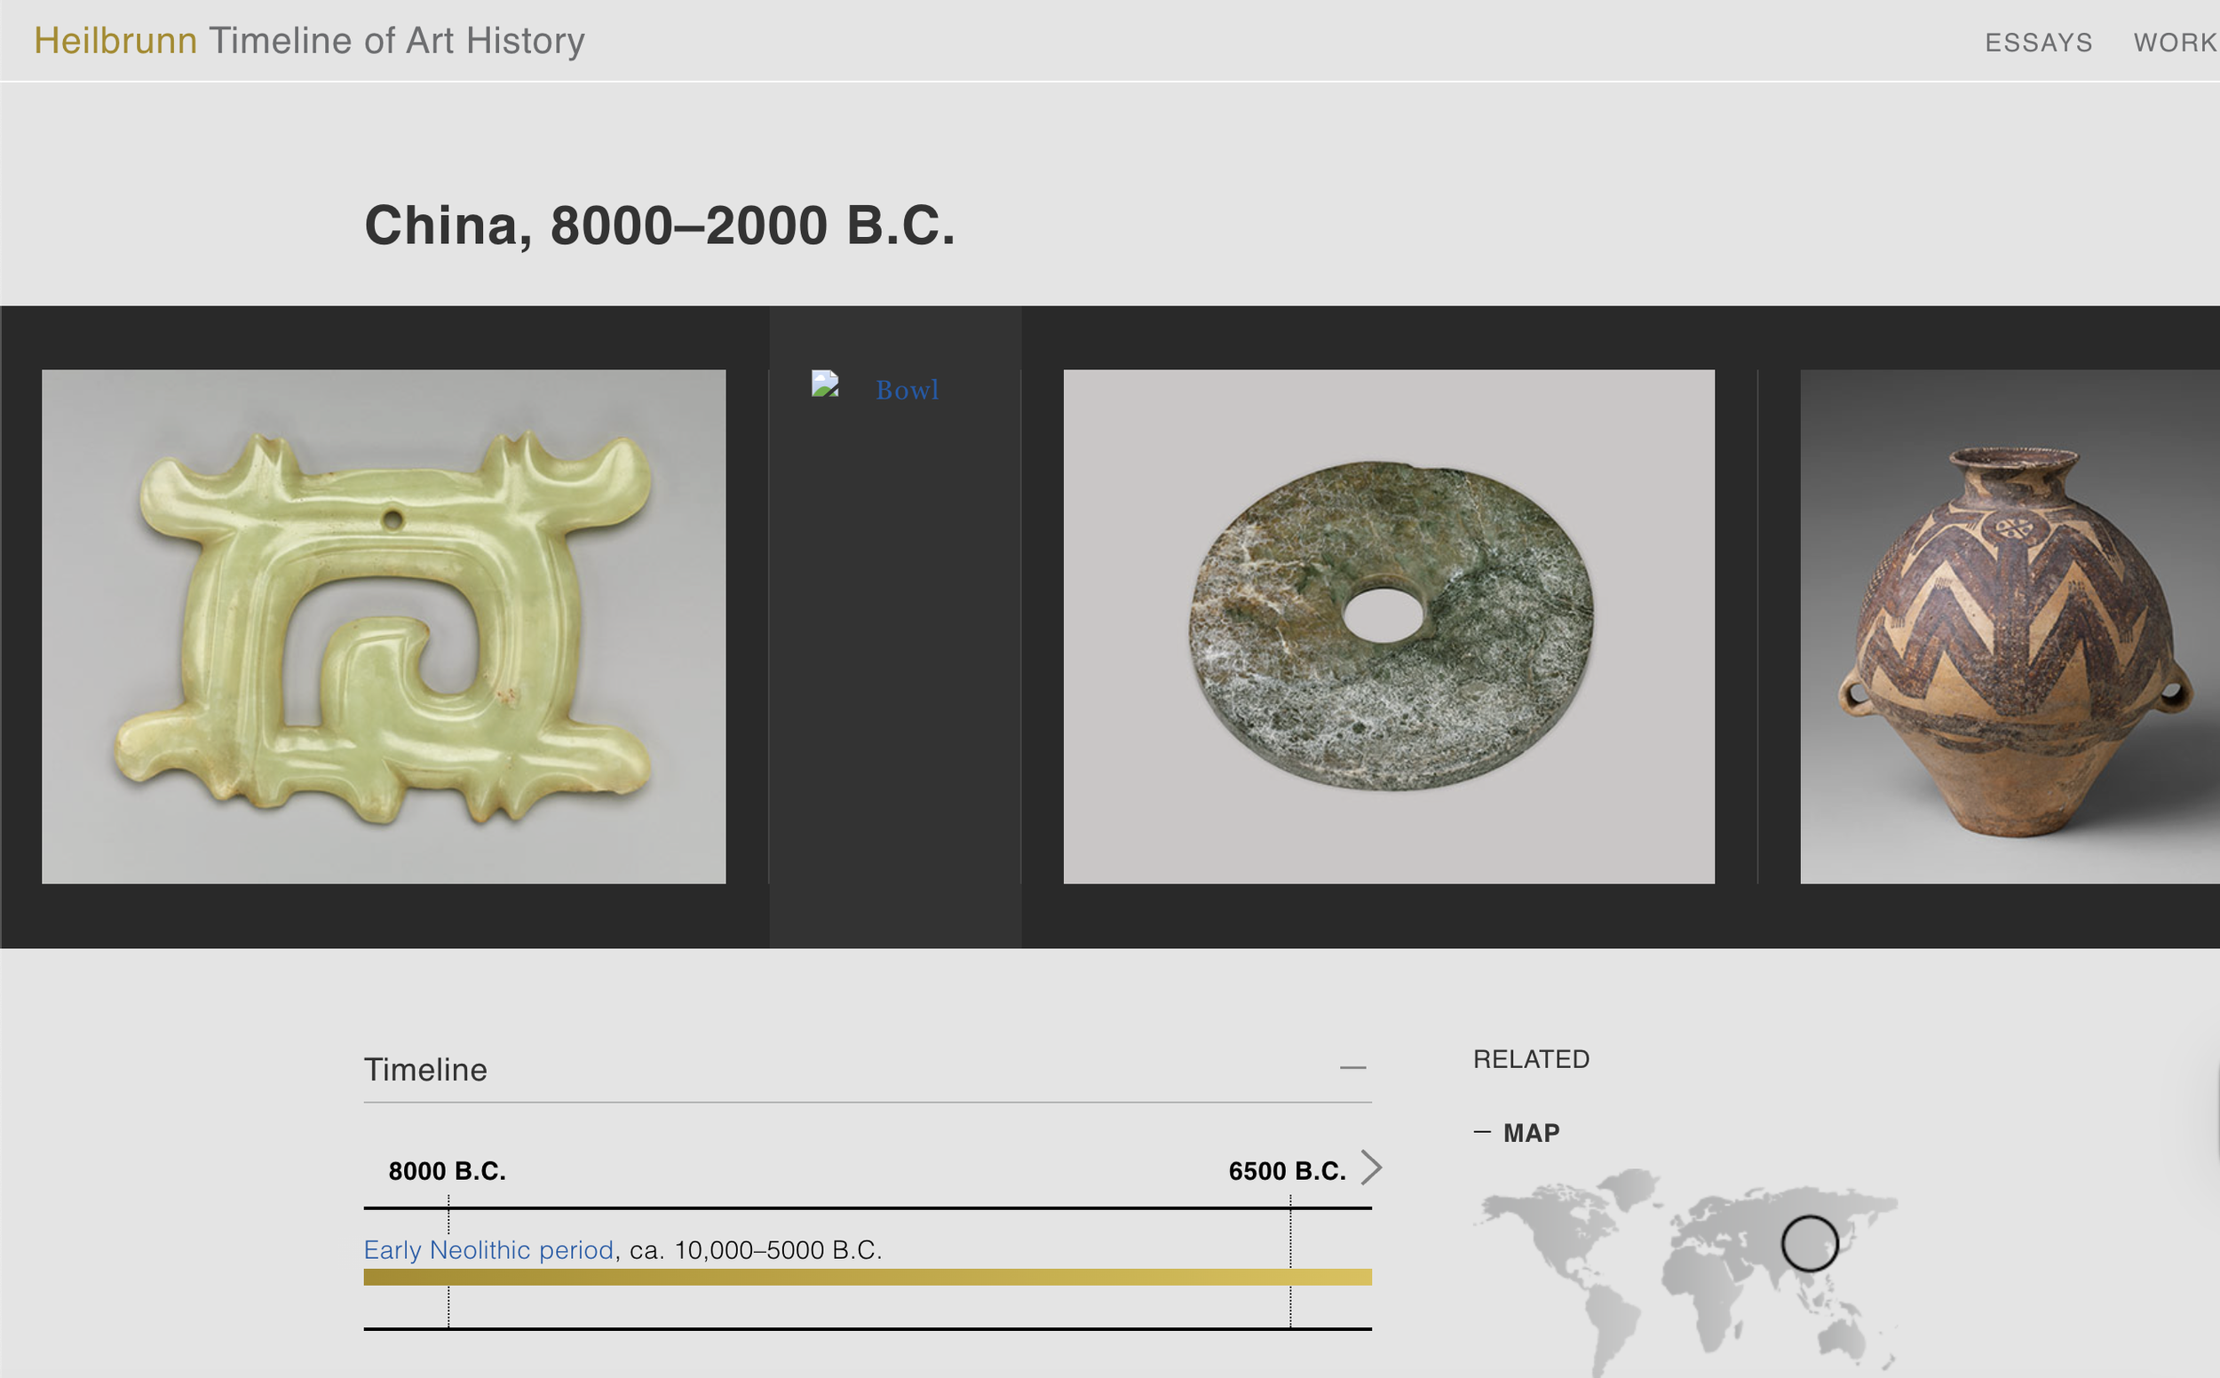2220x1378 pixels.
Task: Open the Early Neolithic period link
Action: pyautogui.click(x=488, y=1249)
